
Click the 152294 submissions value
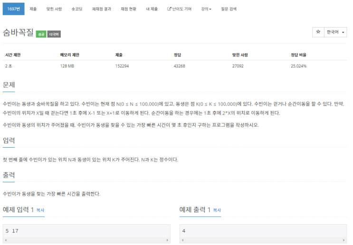click(122, 66)
